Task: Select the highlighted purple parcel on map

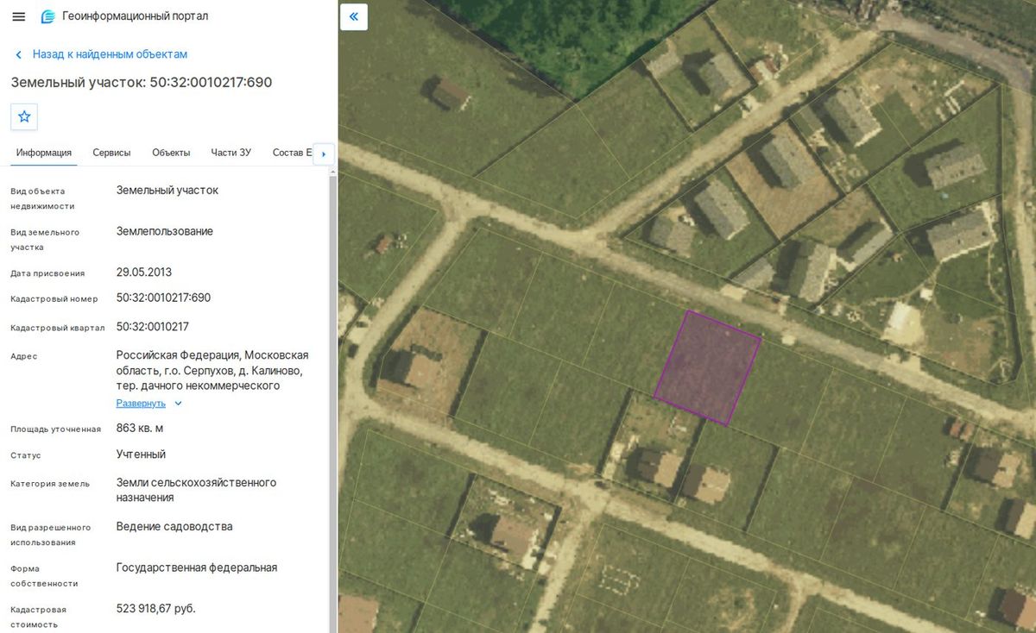Action: (707, 367)
